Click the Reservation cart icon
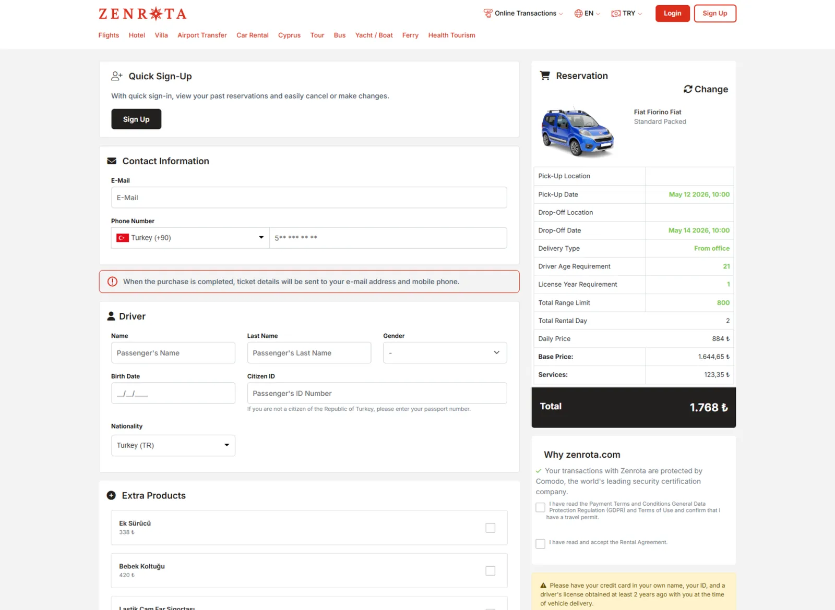 coord(545,75)
